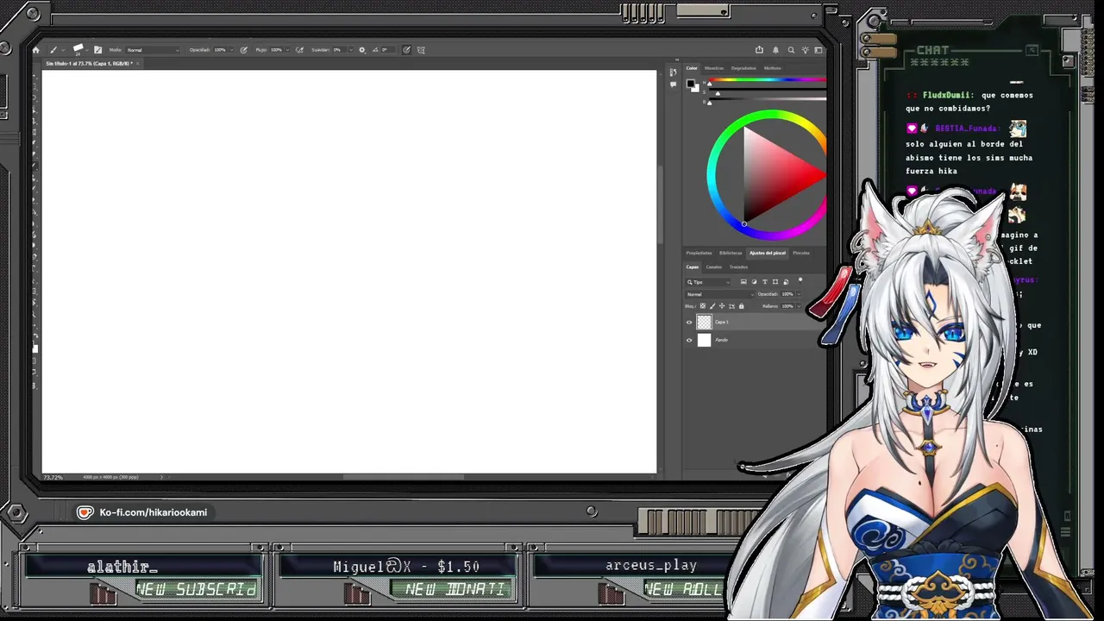This screenshot has height=621, width=1104.
Task: Switch to the Motivos tab
Action: pos(772,68)
